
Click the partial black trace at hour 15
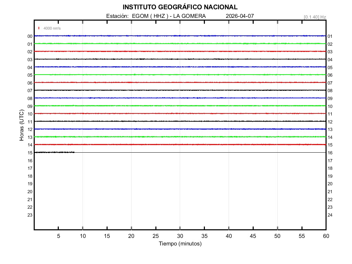point(54,152)
